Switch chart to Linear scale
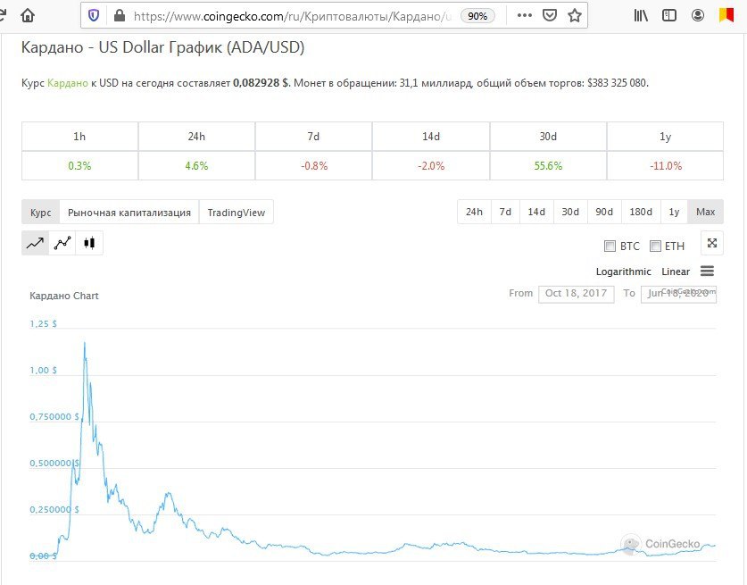 (676, 272)
